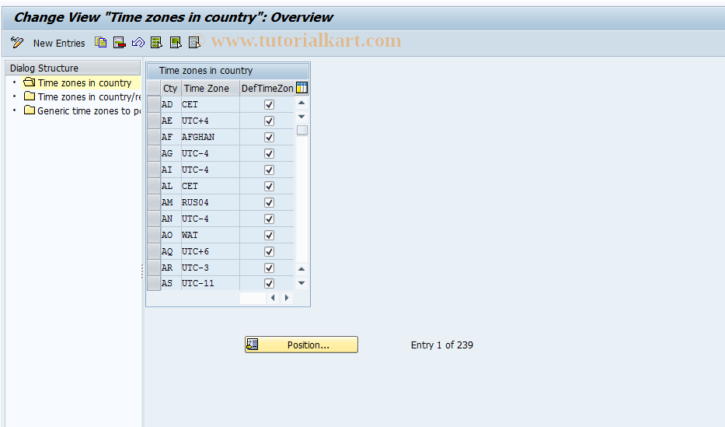Image resolution: width=725 pixels, height=427 pixels.
Task: Click the AL country code cell
Action: click(x=170, y=186)
